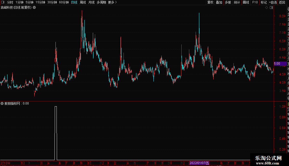Image resolution: width=289 pixels, height=166 pixels.
Task: Select the 1分钟 period tab
Action: click(19, 2)
